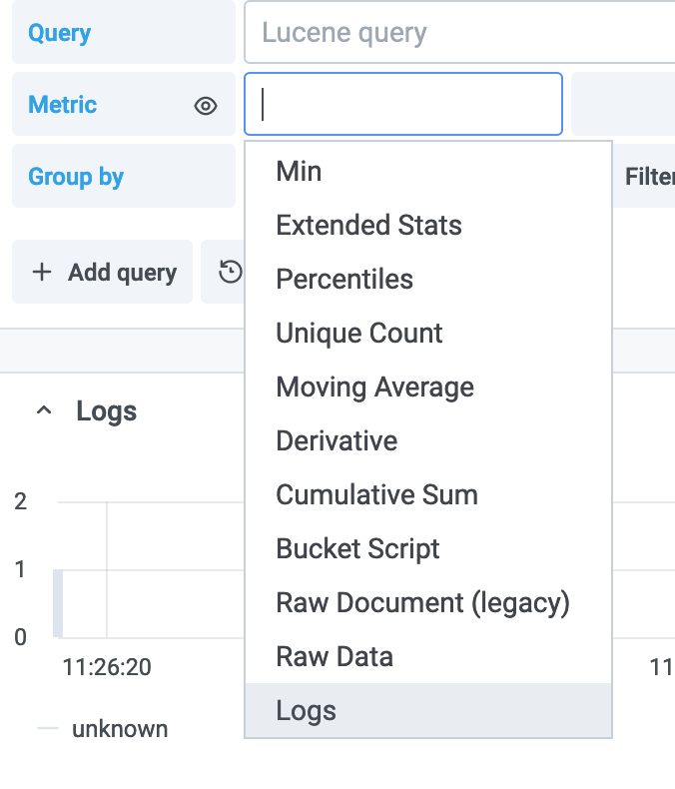
Task: Focus the Metric type search box
Action: (x=402, y=104)
